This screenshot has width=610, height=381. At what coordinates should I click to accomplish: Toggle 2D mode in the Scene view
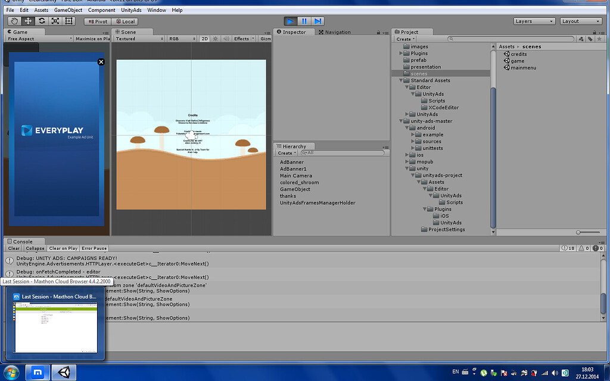pos(204,38)
